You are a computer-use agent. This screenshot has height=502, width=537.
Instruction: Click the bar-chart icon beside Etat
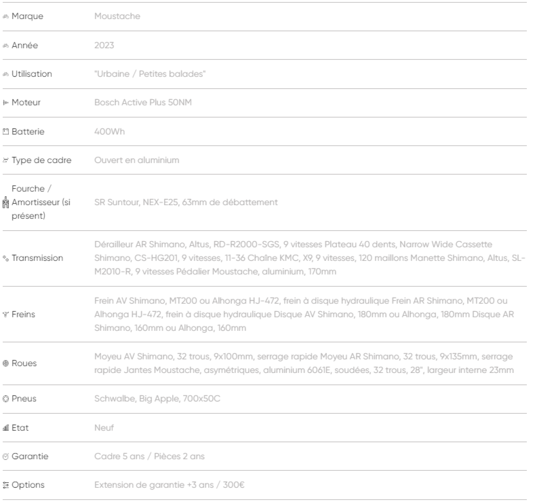(x=6, y=428)
